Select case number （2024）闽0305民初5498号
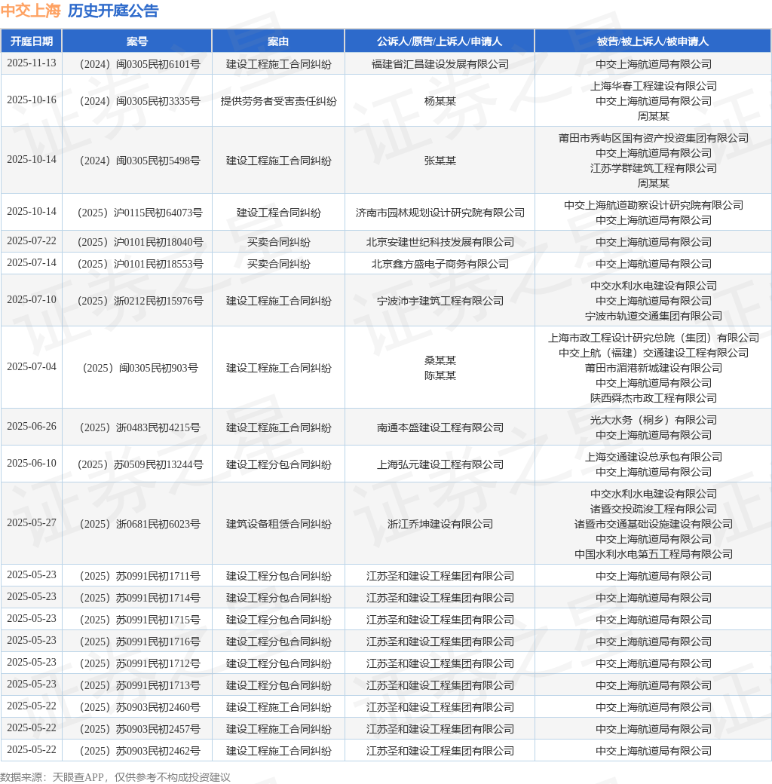This screenshot has height=784, width=772. click(137, 161)
